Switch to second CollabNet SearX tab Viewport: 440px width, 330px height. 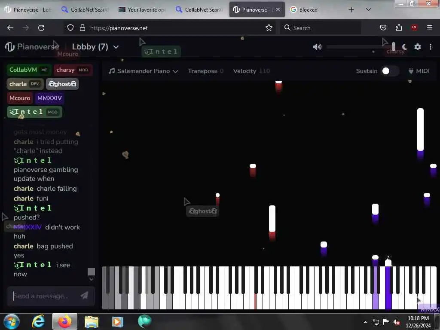(199, 10)
